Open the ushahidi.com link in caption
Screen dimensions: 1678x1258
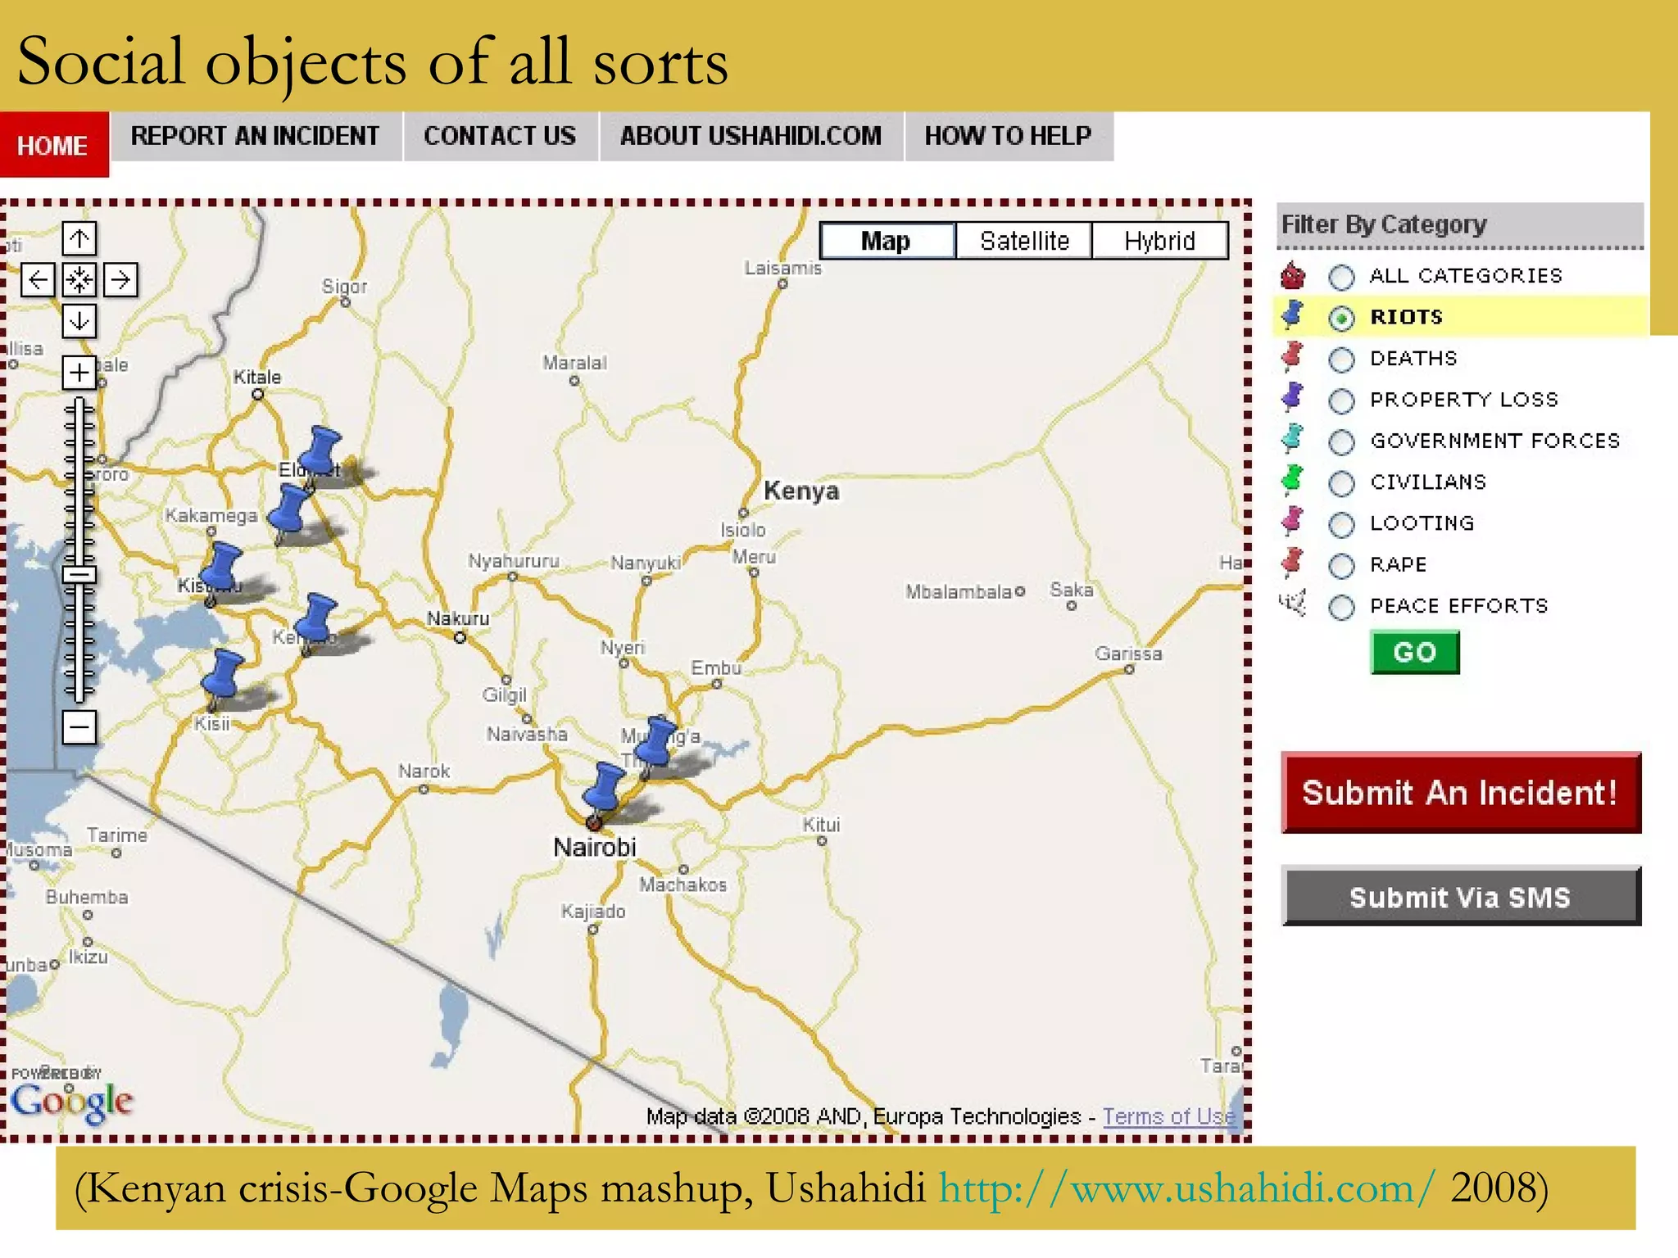(1187, 1188)
